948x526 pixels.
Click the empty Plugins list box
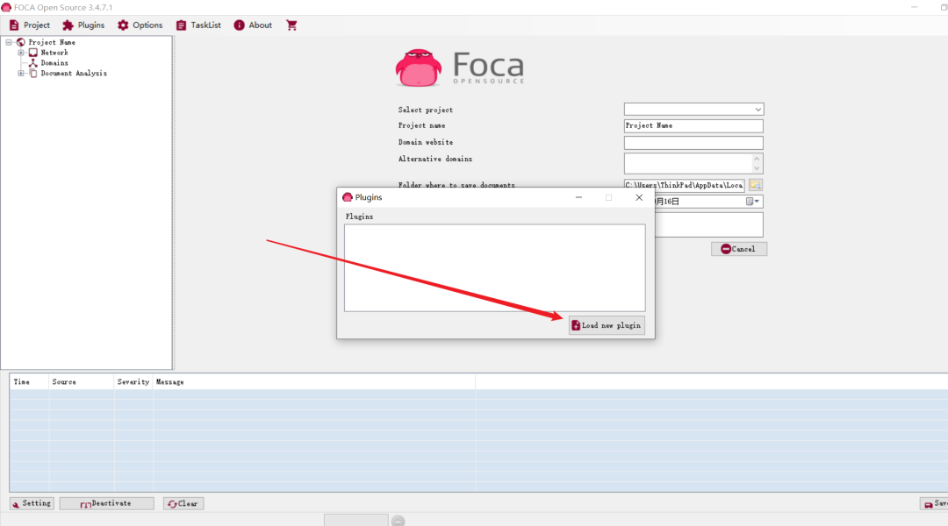pos(494,268)
